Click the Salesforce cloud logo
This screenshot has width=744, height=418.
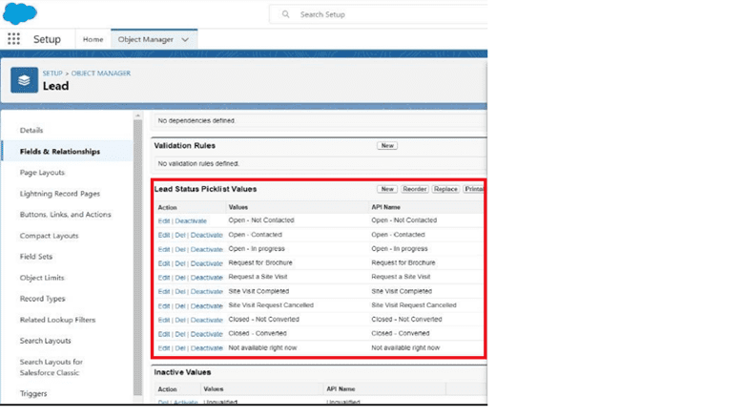[20, 13]
